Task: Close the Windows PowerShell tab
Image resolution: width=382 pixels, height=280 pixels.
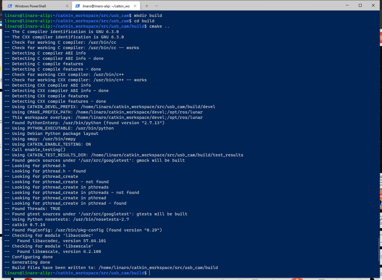Action: coord(67,6)
